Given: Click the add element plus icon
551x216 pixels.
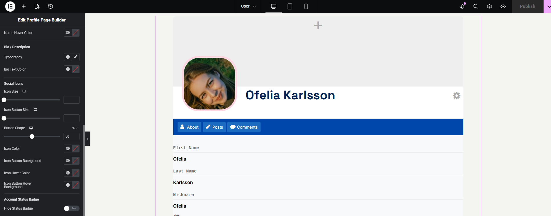Looking at the screenshot, I should tap(24, 6).
